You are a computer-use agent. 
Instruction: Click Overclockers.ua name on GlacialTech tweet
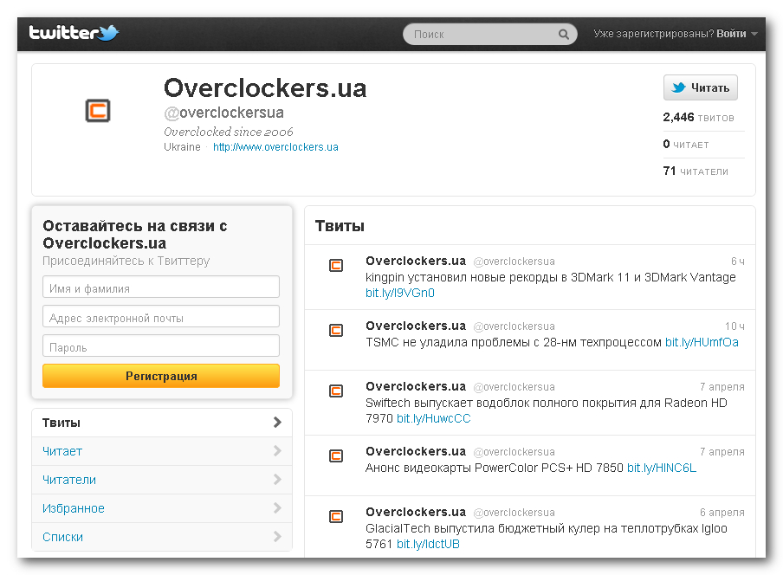[416, 512]
